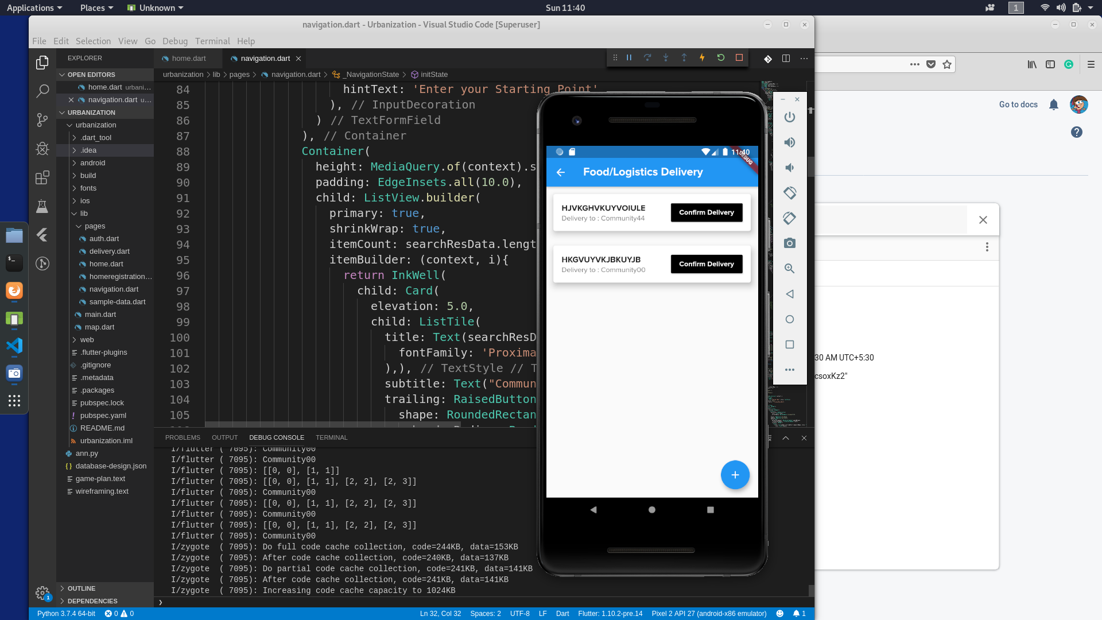Expand the OUTLINE section

[x=81, y=588]
